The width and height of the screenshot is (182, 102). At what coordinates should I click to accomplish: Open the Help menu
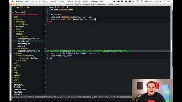102,1
